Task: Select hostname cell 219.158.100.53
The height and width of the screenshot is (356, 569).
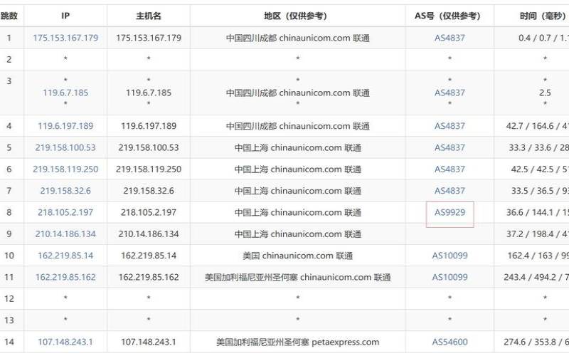Action: click(149, 147)
